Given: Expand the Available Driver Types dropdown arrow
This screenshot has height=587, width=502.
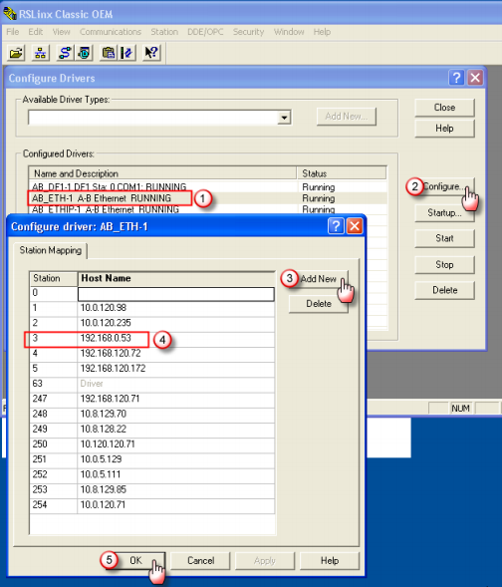Looking at the screenshot, I should [284, 118].
